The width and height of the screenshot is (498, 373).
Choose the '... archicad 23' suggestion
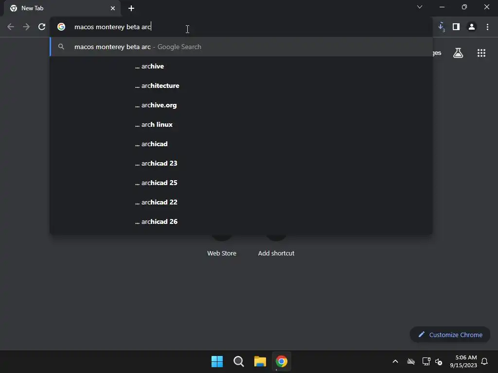tap(241, 163)
